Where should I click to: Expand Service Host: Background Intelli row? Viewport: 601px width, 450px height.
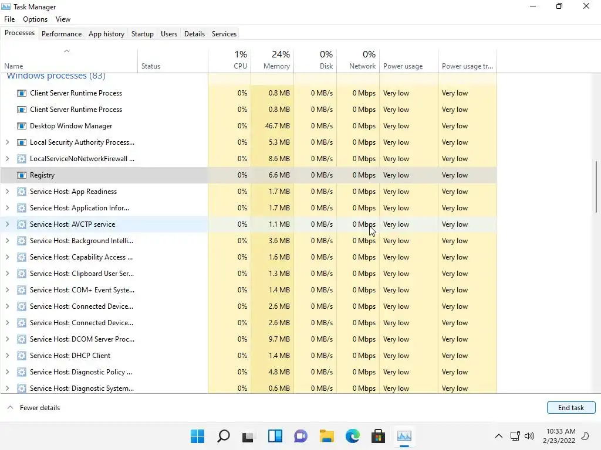(7, 241)
